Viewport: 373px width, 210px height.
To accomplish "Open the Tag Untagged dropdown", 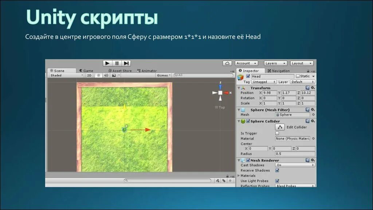I will pos(264,82).
